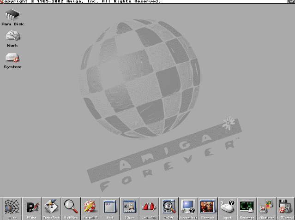Click the LhA->RAM dock icon
This screenshot has height=220, width=295.
pos(149,208)
